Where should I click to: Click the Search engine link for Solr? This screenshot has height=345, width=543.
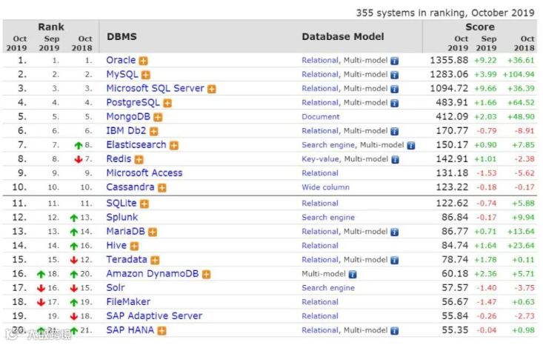[x=327, y=288]
